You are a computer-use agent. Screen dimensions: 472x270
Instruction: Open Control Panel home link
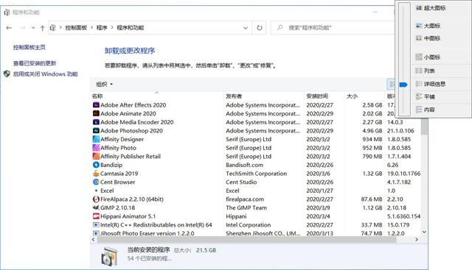[x=29, y=48]
